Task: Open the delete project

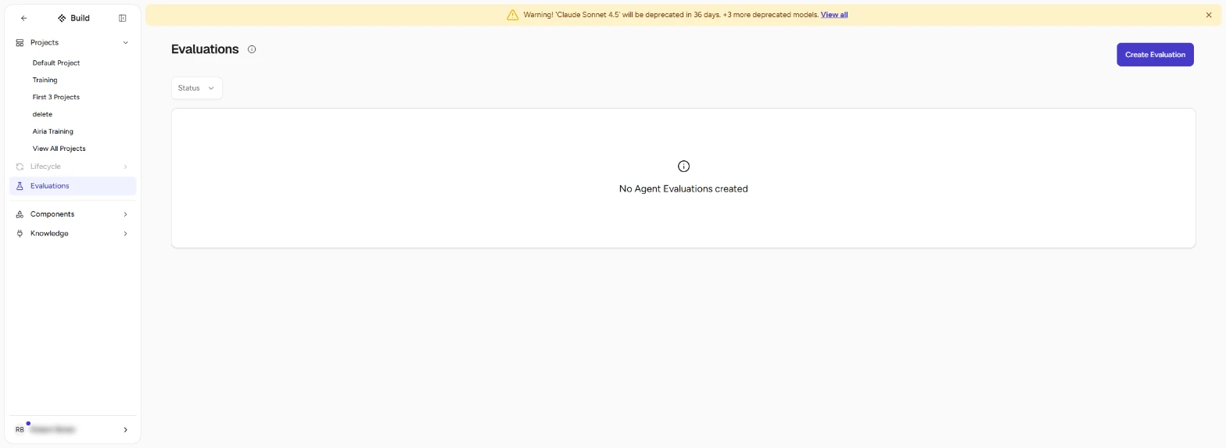Action: tap(42, 115)
